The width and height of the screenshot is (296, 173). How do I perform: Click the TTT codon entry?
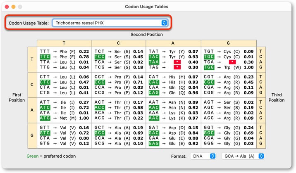tap(45, 52)
